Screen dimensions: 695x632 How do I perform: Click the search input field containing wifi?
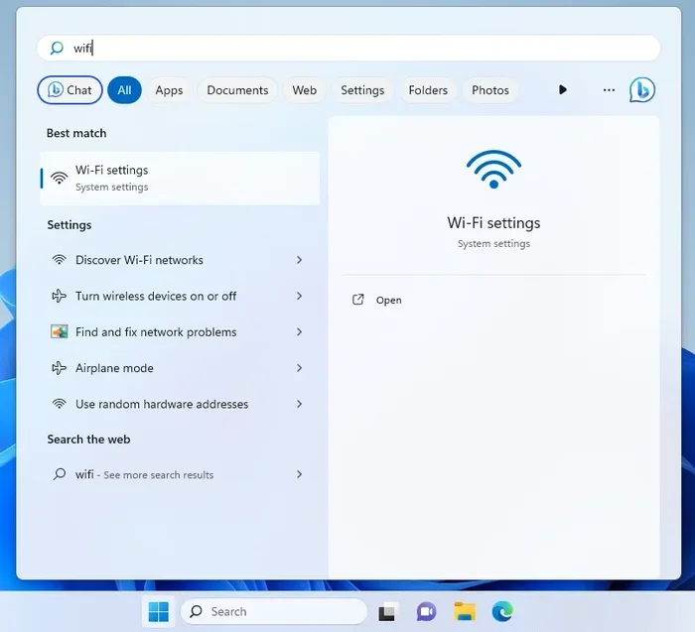(348, 48)
